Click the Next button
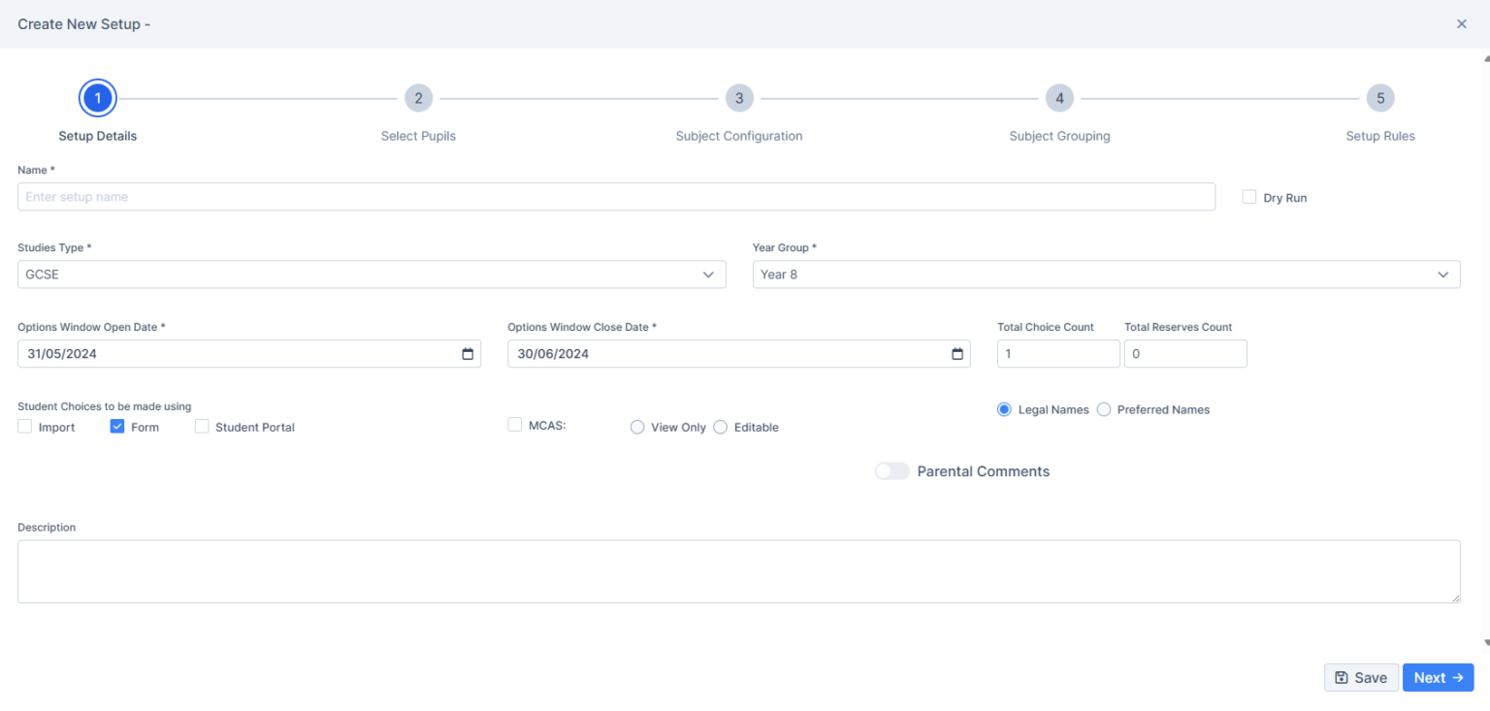The width and height of the screenshot is (1490, 711). pyautogui.click(x=1438, y=677)
